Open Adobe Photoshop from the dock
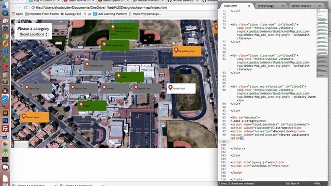The height and width of the screenshot is (186, 331). coord(5,120)
